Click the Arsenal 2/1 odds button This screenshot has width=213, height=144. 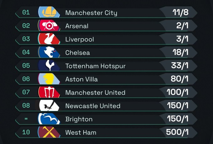point(182,26)
